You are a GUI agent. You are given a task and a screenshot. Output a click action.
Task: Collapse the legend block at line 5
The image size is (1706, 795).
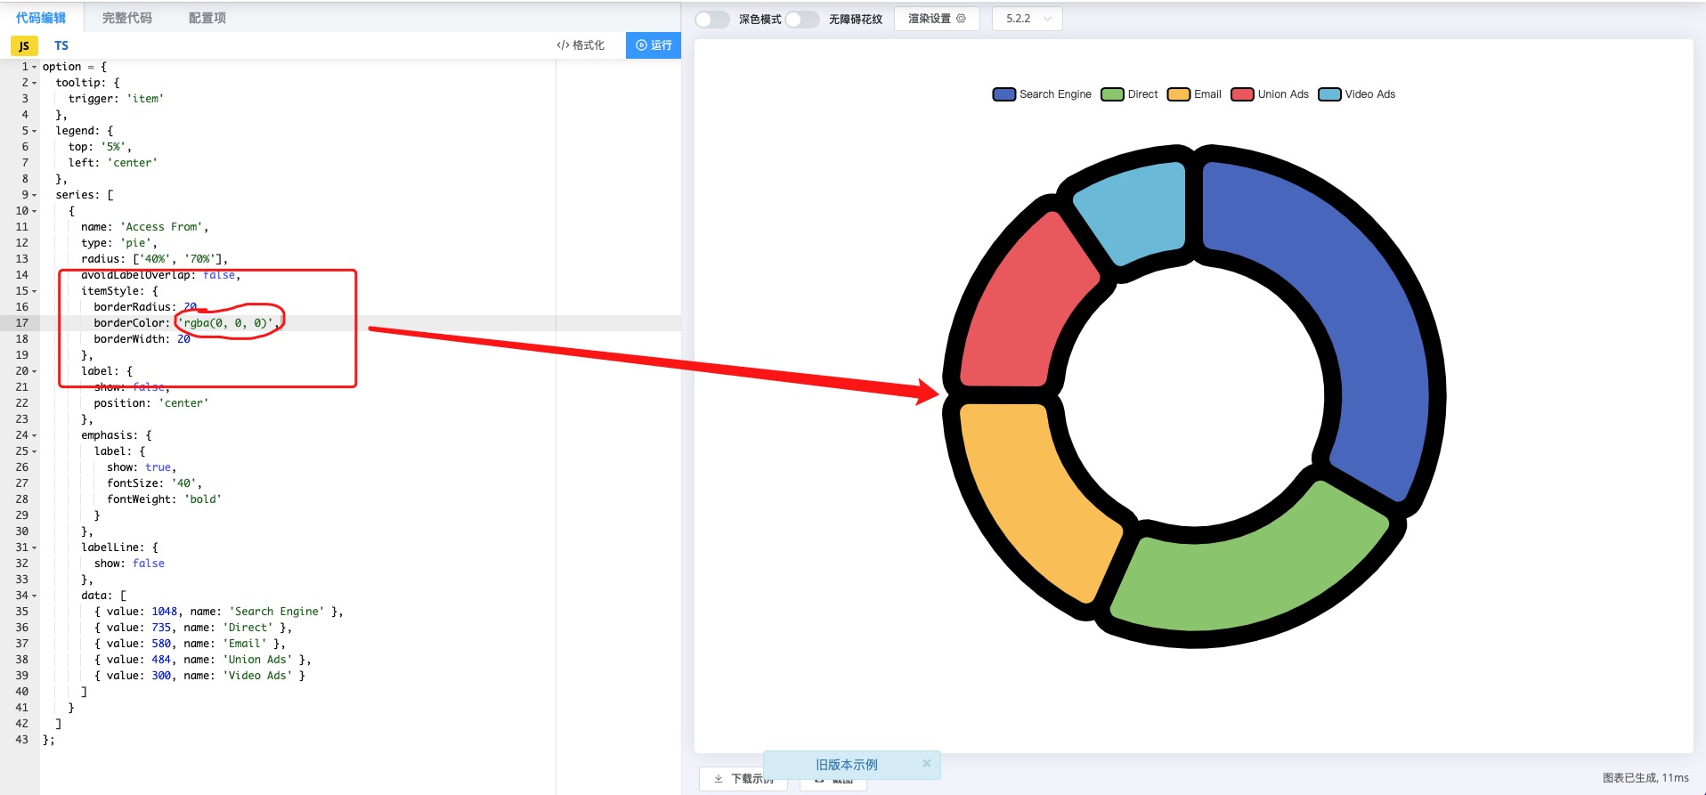pos(35,131)
